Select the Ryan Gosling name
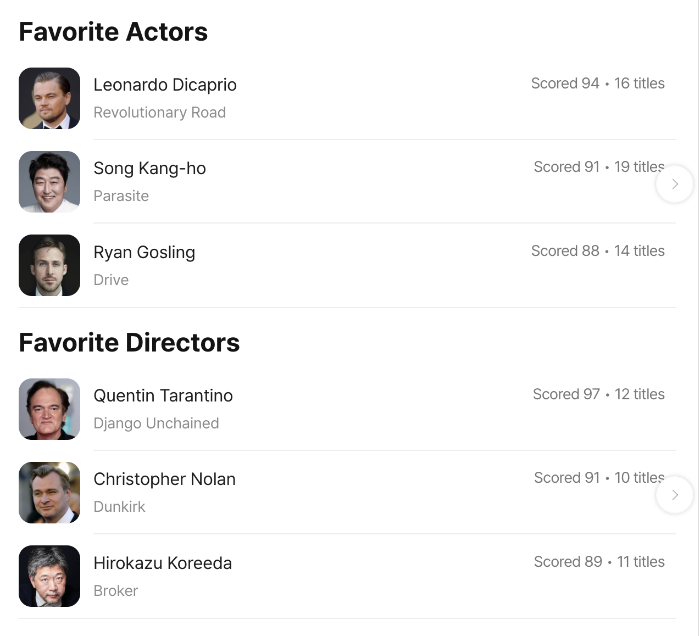This screenshot has height=636, width=700. [144, 253]
